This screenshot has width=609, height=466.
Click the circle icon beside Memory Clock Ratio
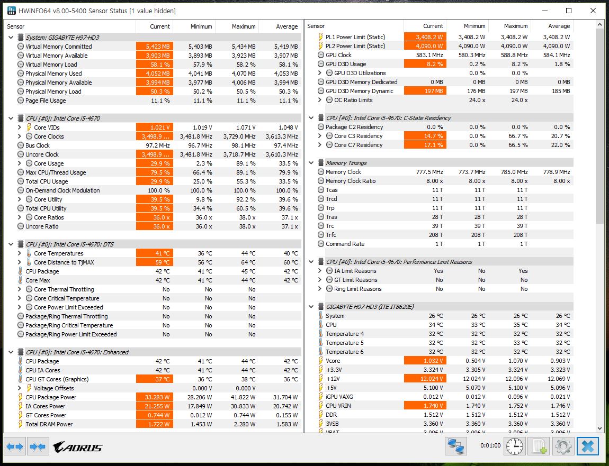point(321,181)
